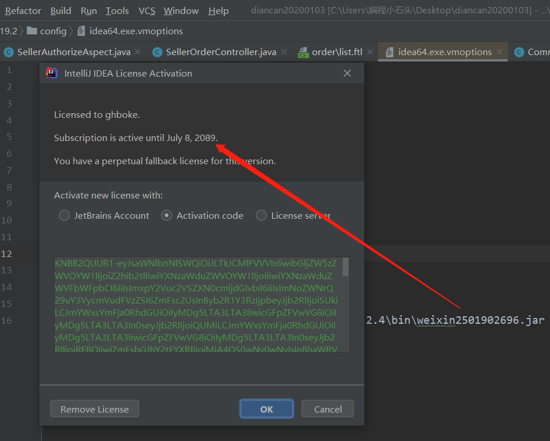This screenshot has height=441, width=550.
Task: Open the Refactor menu
Action: (x=23, y=11)
